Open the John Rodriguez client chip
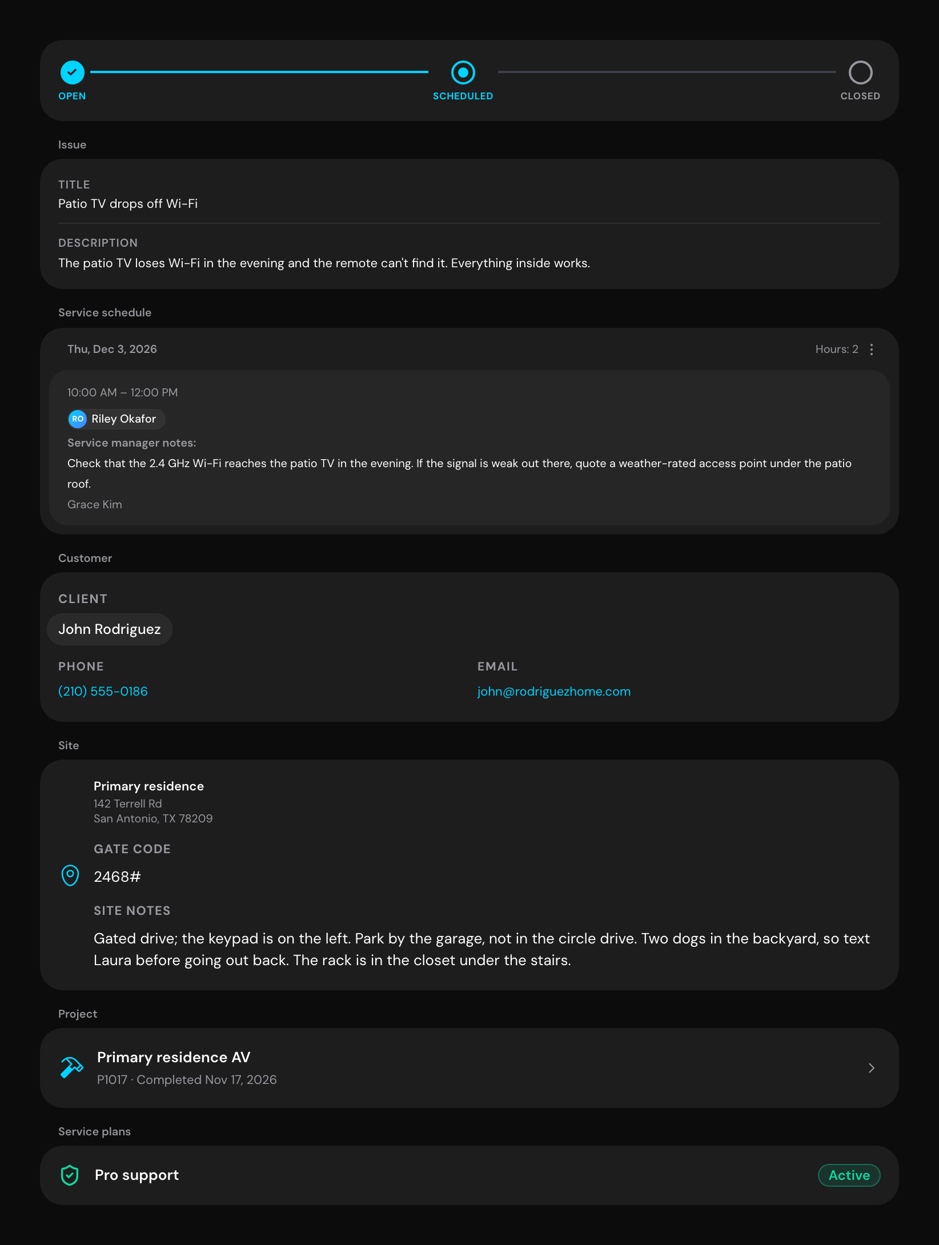The height and width of the screenshot is (1245, 939). point(110,629)
